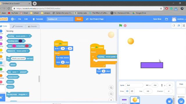Hide the sprite using crossed eye icon
Screen dimensions: 186x104
point(132,91)
